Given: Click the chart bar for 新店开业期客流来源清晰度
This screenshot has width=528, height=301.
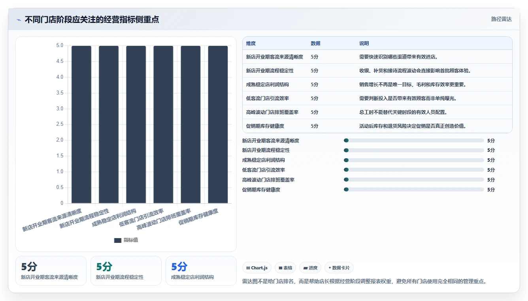Looking at the screenshot, I should [81, 125].
